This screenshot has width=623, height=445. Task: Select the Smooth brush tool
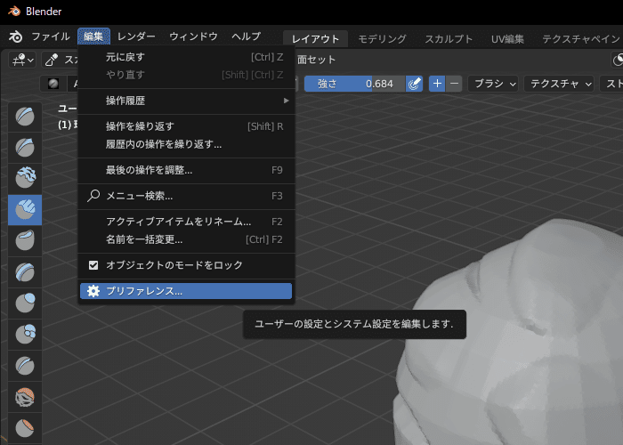[x=25, y=397]
